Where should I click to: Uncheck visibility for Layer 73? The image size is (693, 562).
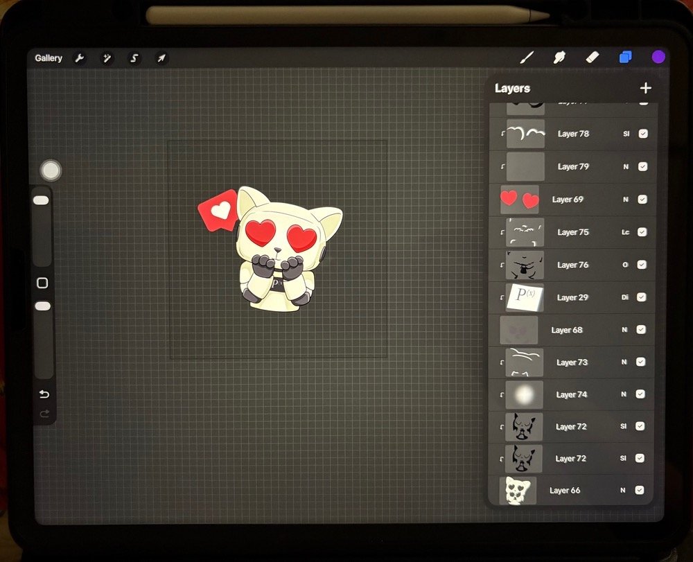point(640,362)
